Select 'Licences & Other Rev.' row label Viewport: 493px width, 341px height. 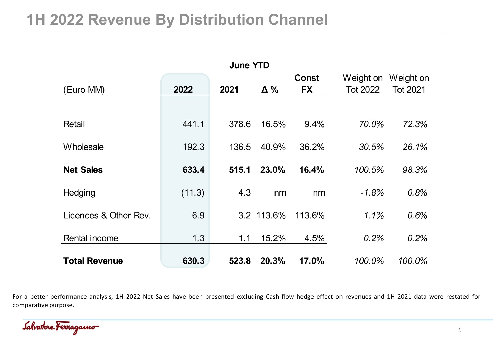[107, 216]
